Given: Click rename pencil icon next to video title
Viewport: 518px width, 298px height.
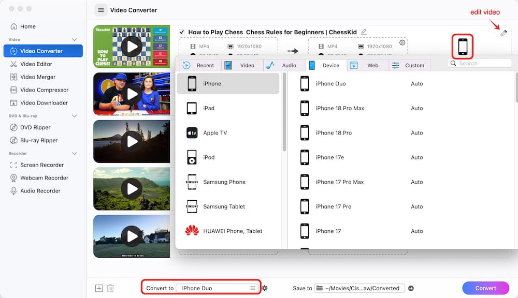Looking at the screenshot, I should [364, 32].
